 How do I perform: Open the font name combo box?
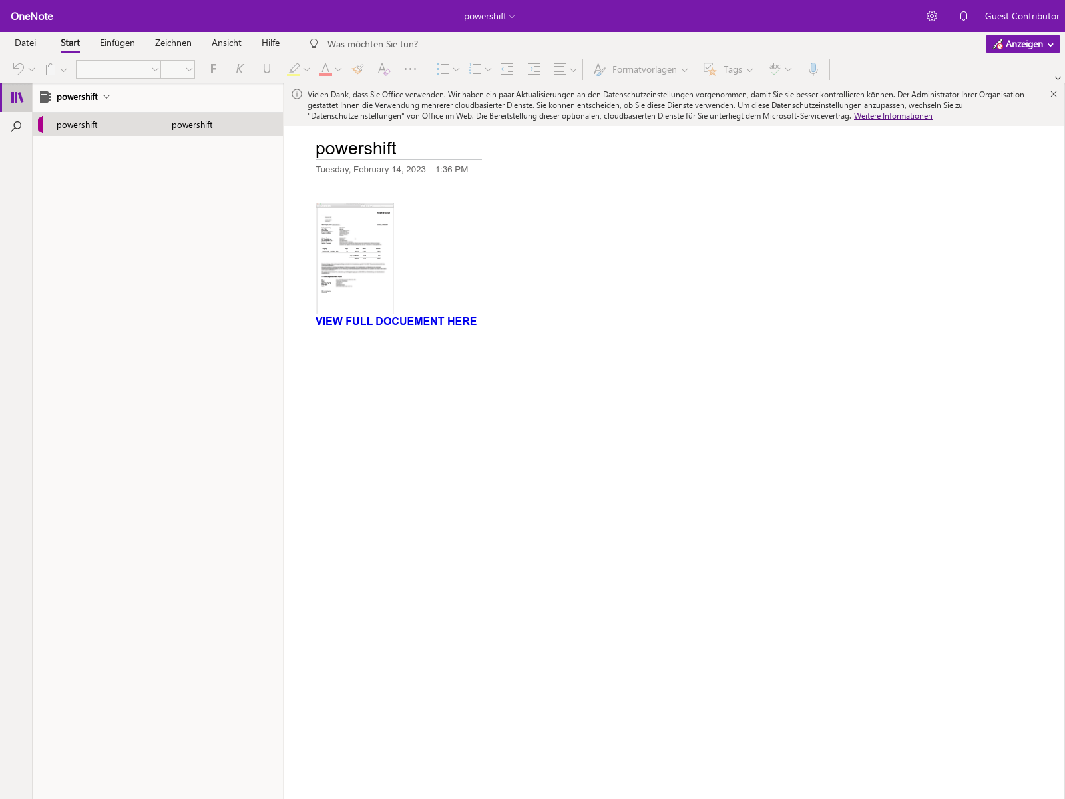click(x=118, y=69)
